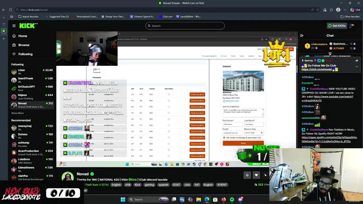The width and height of the screenshot is (363, 204).
Task: Click the 101ENT tag
Action: click(222, 185)
